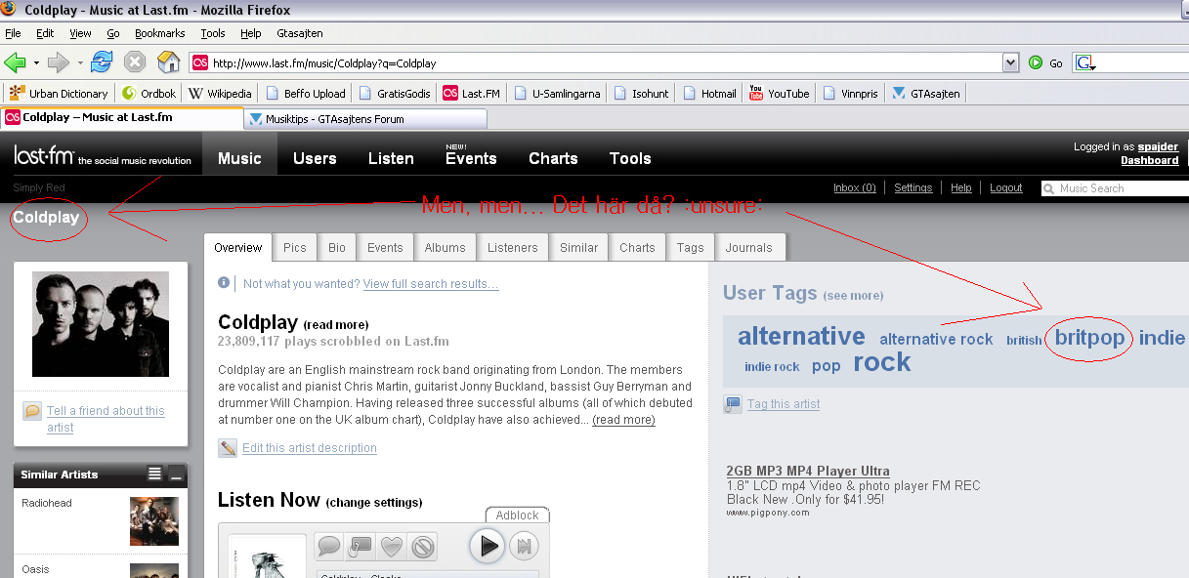1189x578 pixels.
Task: Open the U-Samlingarna bookmark
Action: (x=558, y=94)
